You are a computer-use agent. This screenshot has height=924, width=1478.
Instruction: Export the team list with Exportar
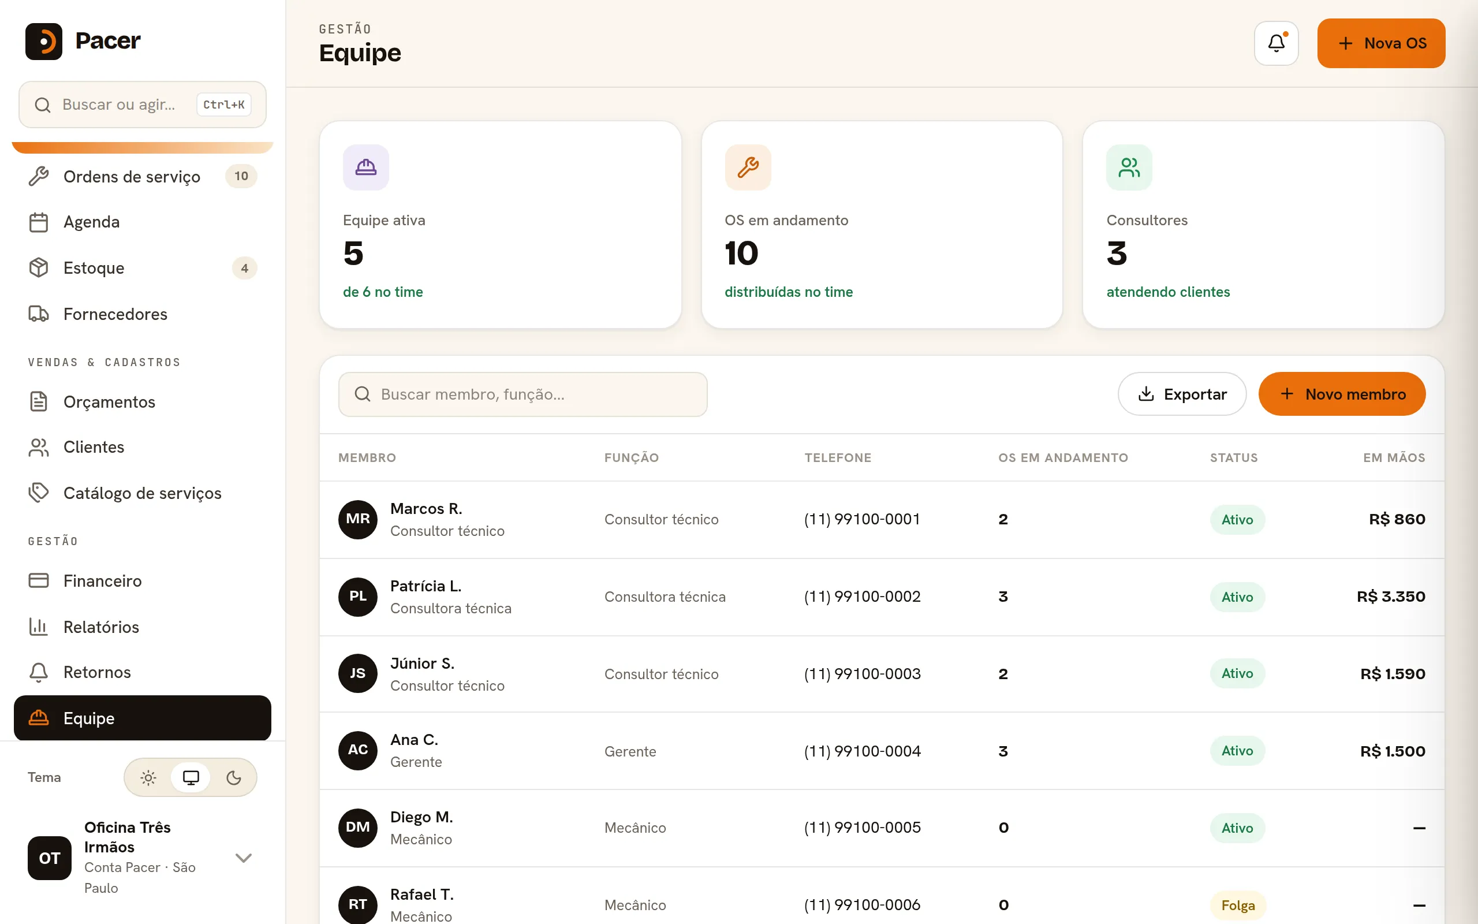pos(1182,394)
